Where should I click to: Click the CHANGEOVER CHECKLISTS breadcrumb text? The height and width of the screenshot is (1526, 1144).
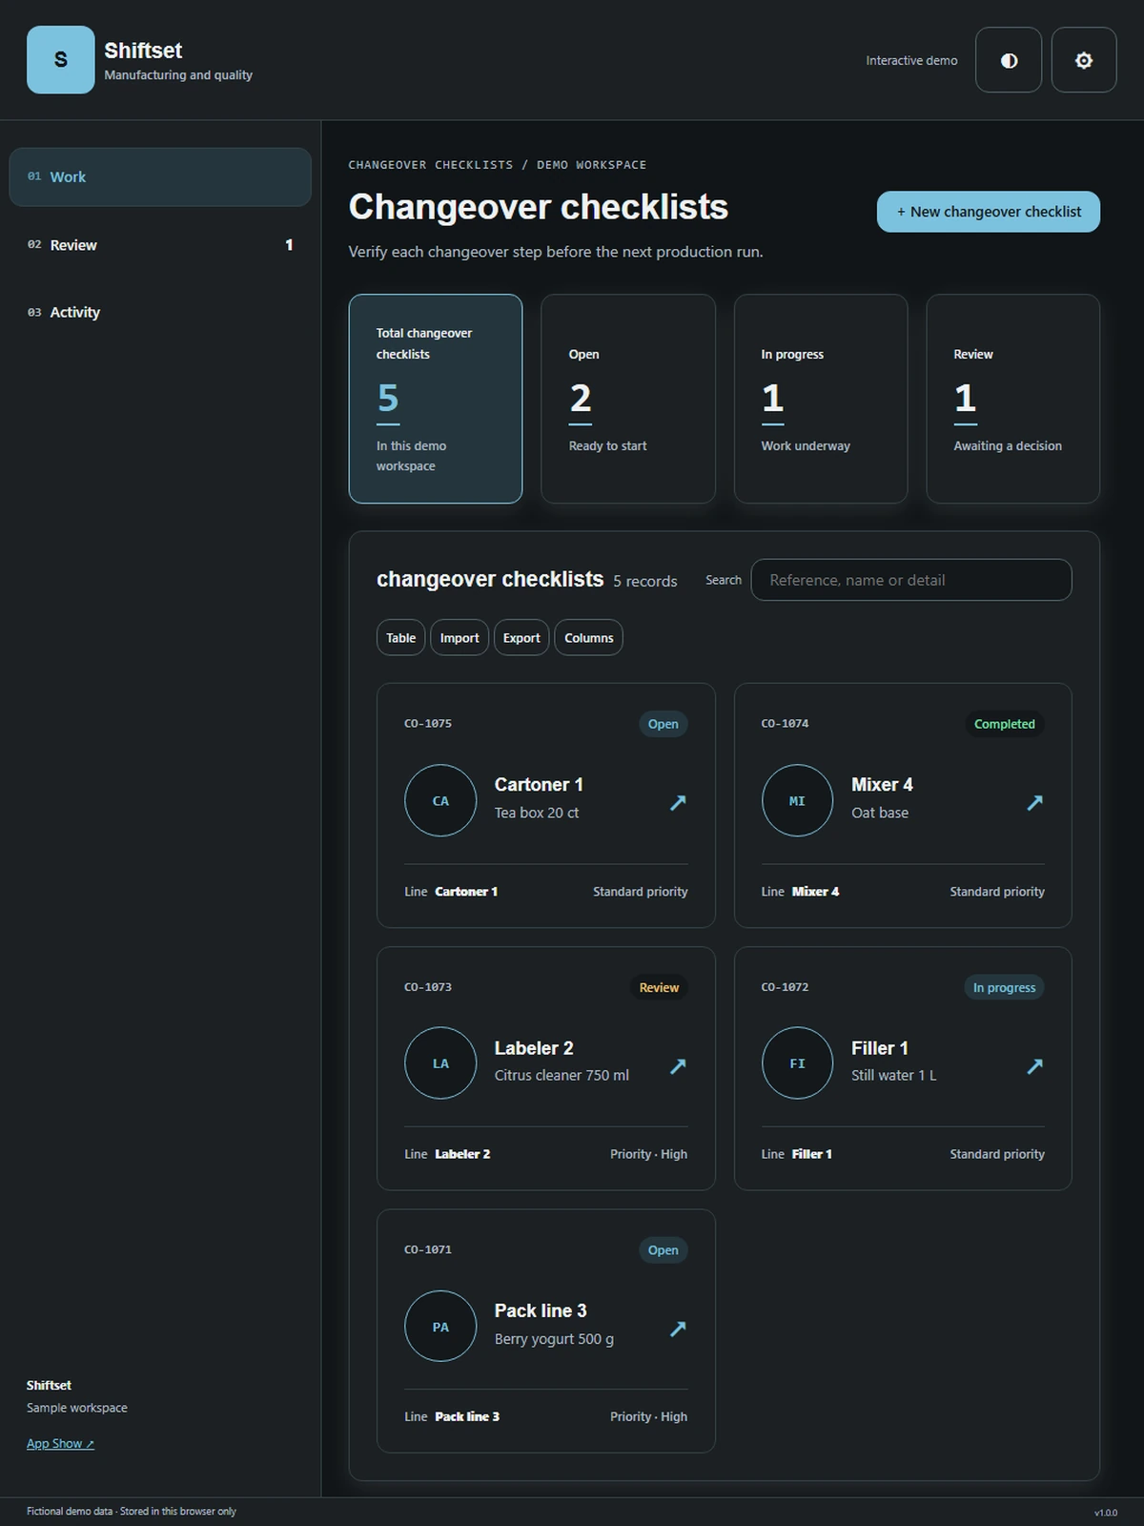pyautogui.click(x=431, y=165)
